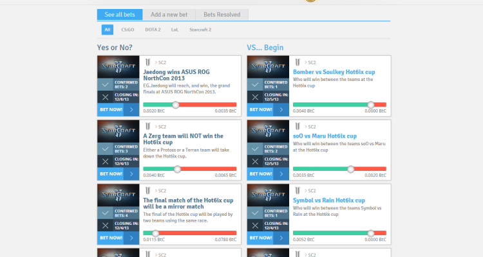Select the All category filter
The width and height of the screenshot is (483, 257).
pos(107,30)
